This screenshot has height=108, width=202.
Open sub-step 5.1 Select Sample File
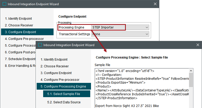coord(63,94)
